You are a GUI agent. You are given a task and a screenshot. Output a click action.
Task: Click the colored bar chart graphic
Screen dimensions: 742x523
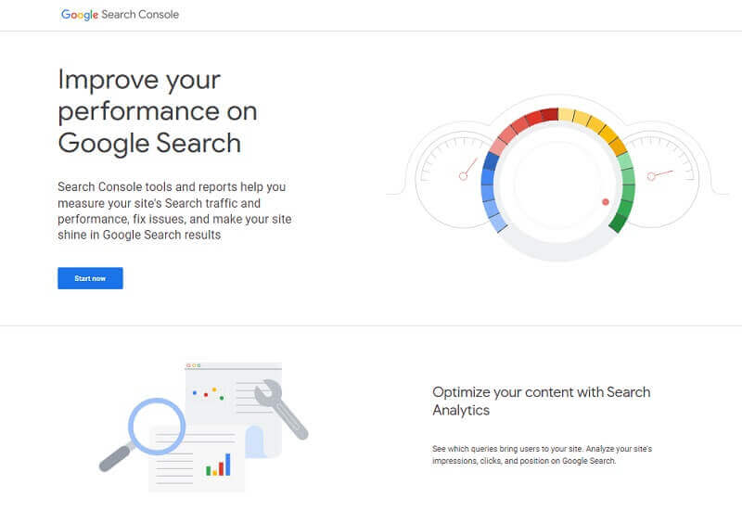coord(218,465)
